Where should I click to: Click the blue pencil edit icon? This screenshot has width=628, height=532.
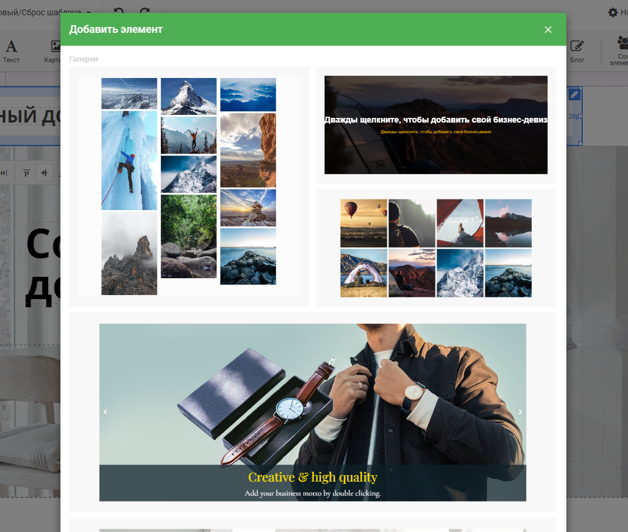(575, 94)
